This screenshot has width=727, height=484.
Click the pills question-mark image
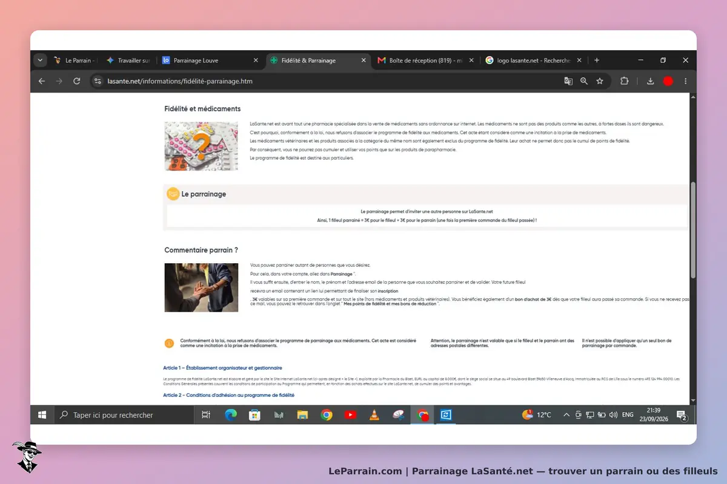201,146
